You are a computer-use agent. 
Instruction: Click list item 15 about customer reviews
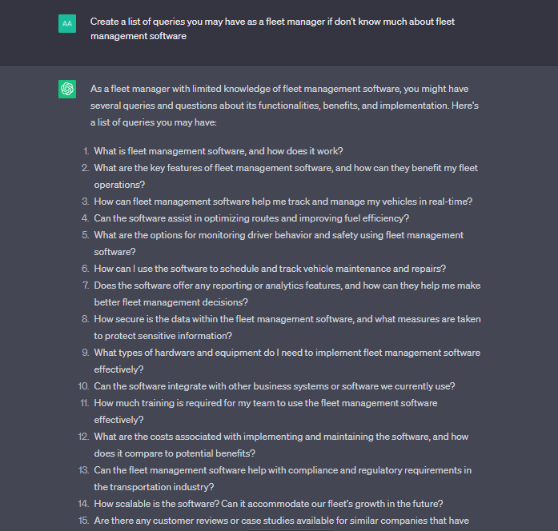click(281, 521)
